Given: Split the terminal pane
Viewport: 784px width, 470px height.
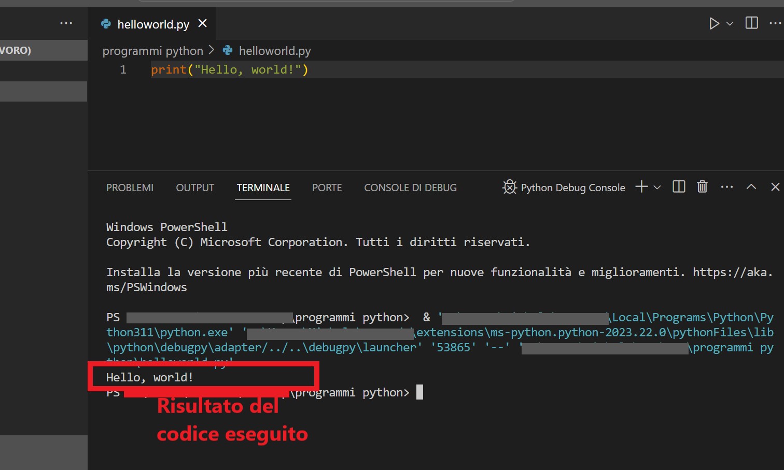Looking at the screenshot, I should point(679,187).
